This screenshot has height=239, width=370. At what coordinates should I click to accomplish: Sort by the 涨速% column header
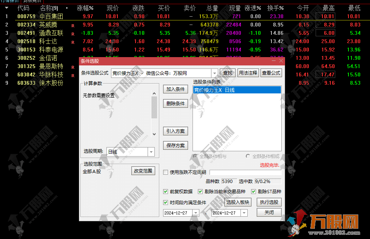click(x=253, y=8)
